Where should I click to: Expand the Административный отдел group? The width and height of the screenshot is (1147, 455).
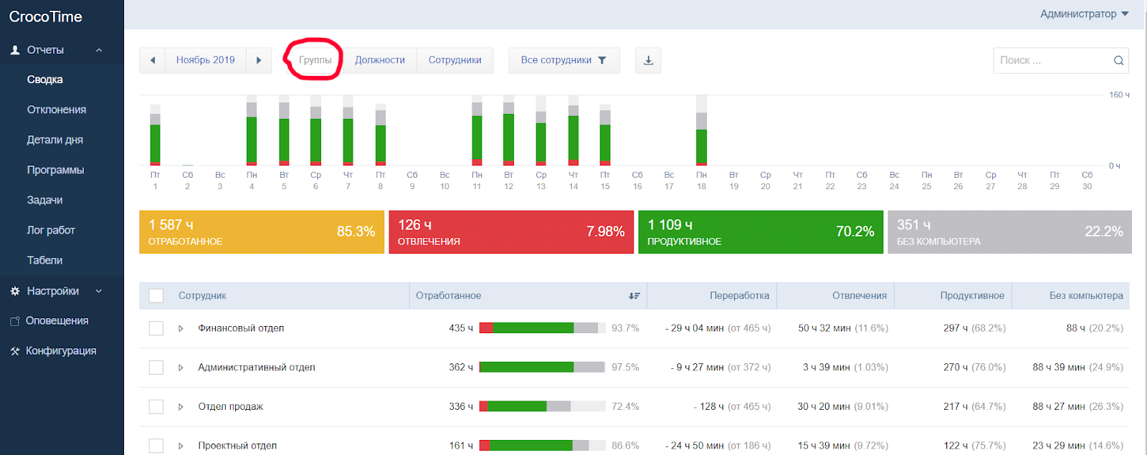click(x=181, y=368)
